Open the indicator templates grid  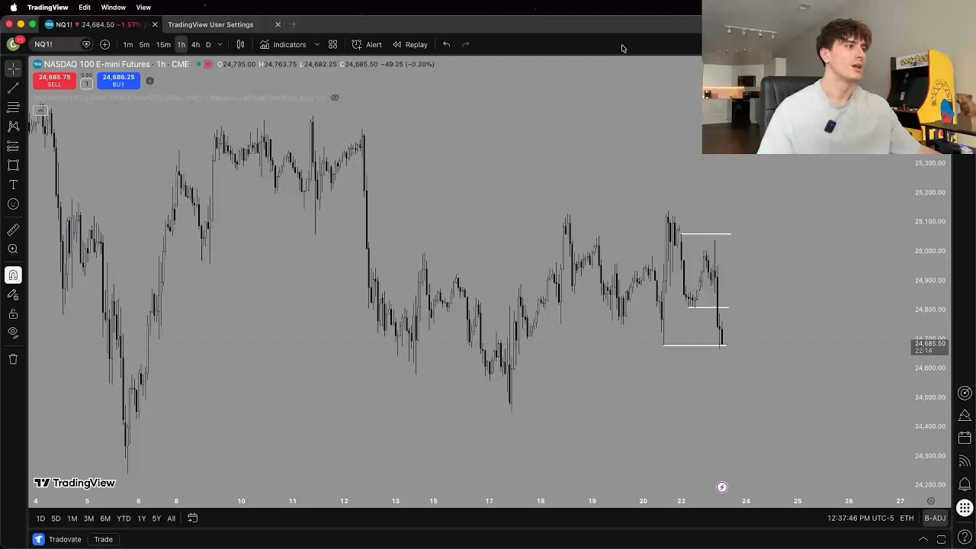pos(332,44)
